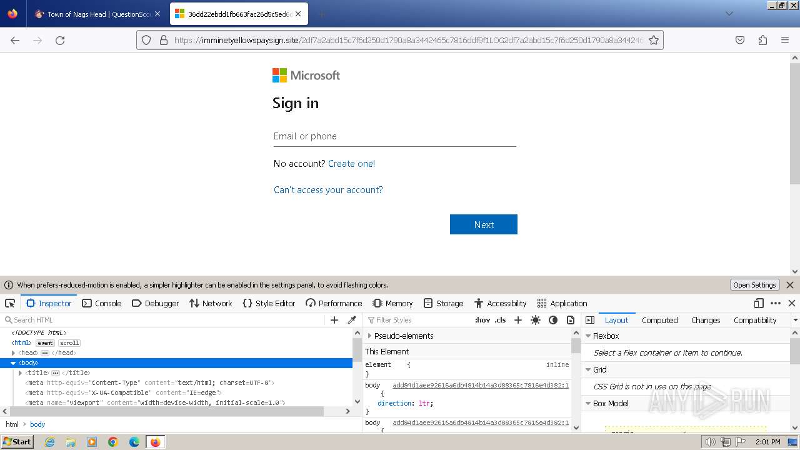The height and width of the screenshot is (450, 800).
Task: Click the Firefox logo icon in the tab bar
Action: click(12, 13)
